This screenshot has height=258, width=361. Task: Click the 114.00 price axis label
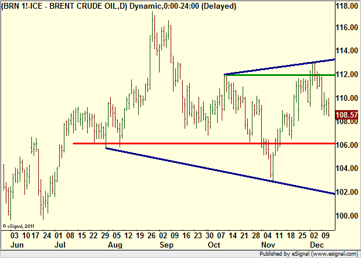pyautogui.click(x=346, y=50)
